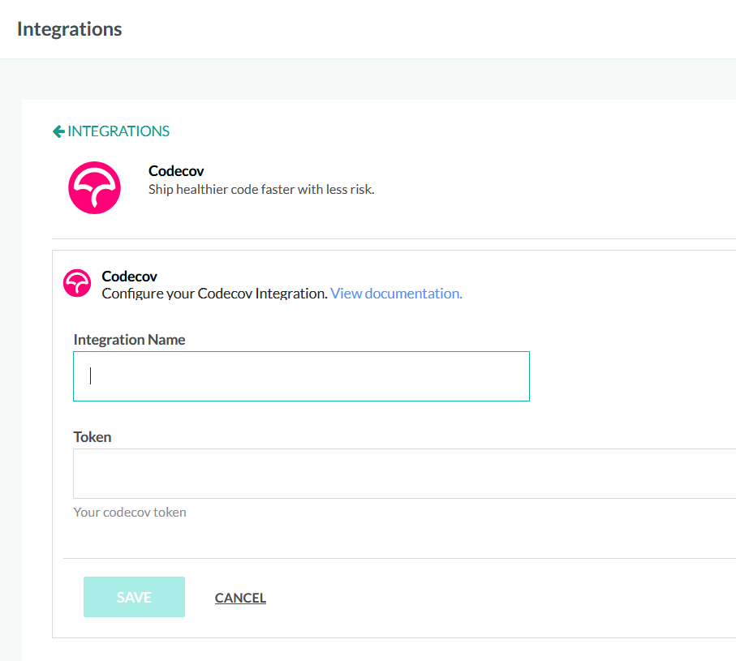
Task: Click the 'Configure your Codecov Integration' text
Action: pos(214,294)
